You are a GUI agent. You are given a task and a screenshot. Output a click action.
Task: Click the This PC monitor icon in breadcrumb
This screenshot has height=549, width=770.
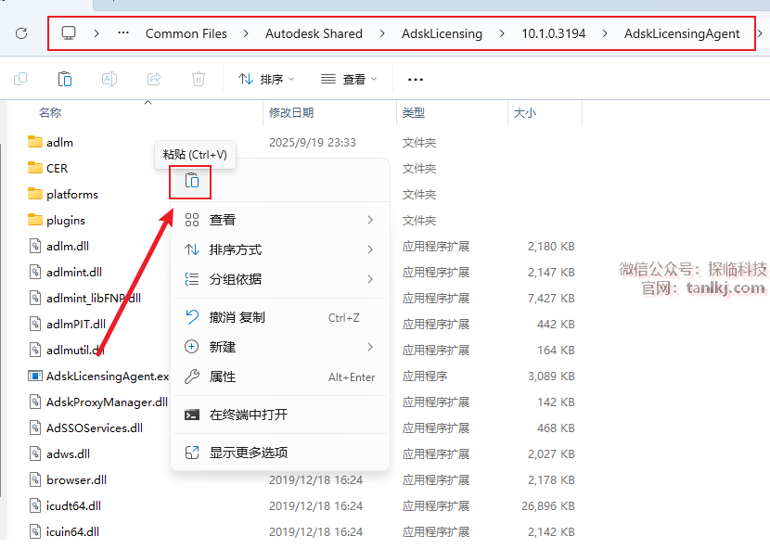point(69,33)
